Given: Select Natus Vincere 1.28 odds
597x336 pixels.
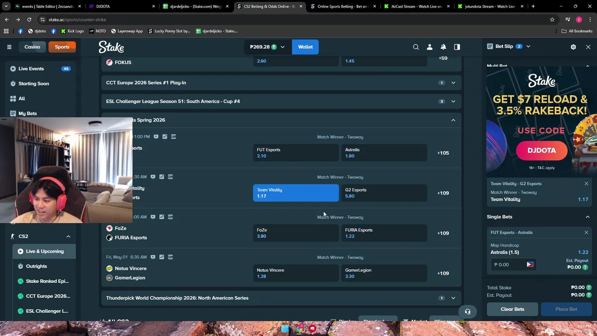Looking at the screenshot, I should click(x=296, y=273).
